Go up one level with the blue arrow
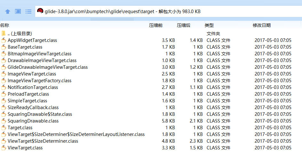The image size is (302, 159). (x=7, y=12)
